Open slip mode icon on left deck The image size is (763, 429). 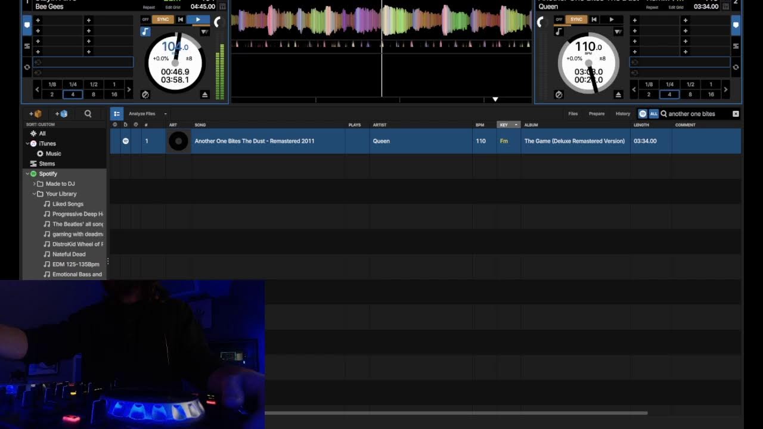145,95
